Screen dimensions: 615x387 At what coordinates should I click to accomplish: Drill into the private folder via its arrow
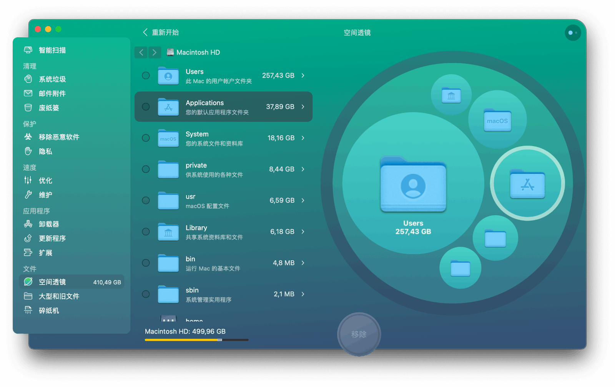pos(303,169)
